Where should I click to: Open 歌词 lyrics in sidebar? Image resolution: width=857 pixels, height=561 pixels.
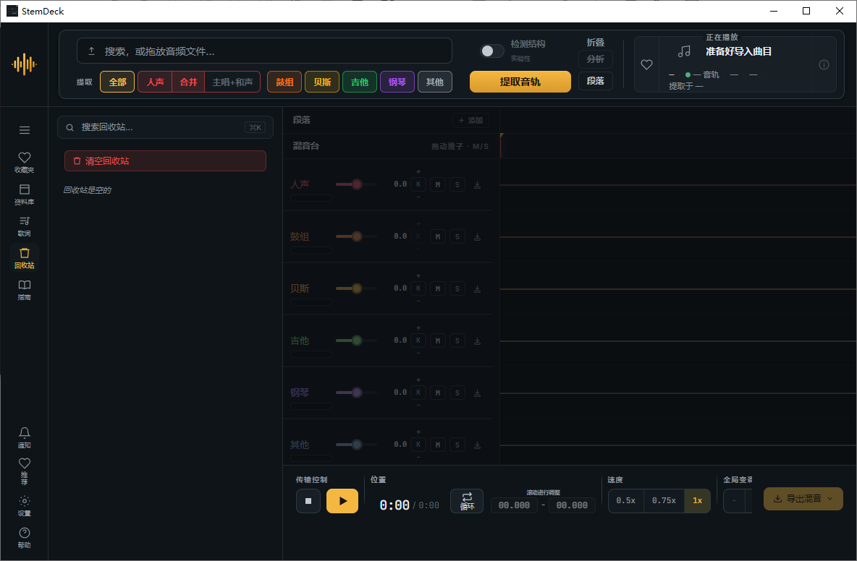[24, 226]
